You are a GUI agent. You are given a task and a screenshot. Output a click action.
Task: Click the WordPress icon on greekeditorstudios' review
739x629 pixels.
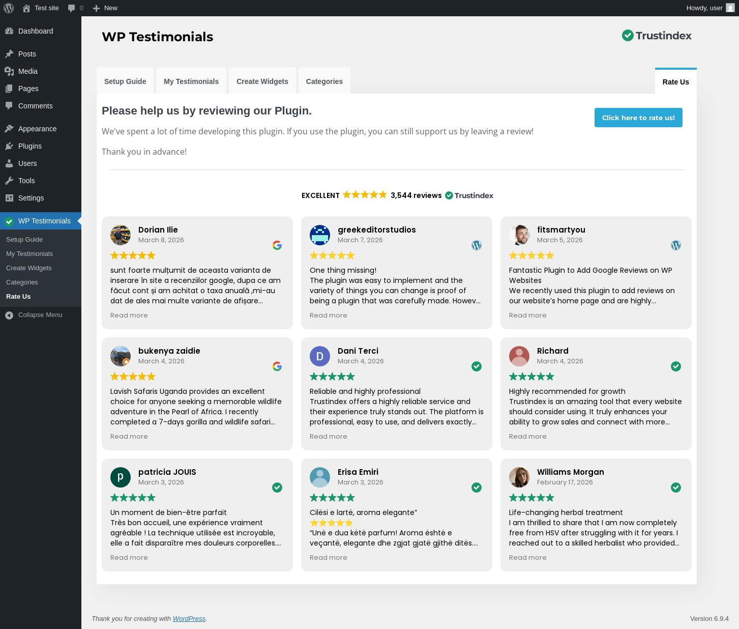pos(477,245)
